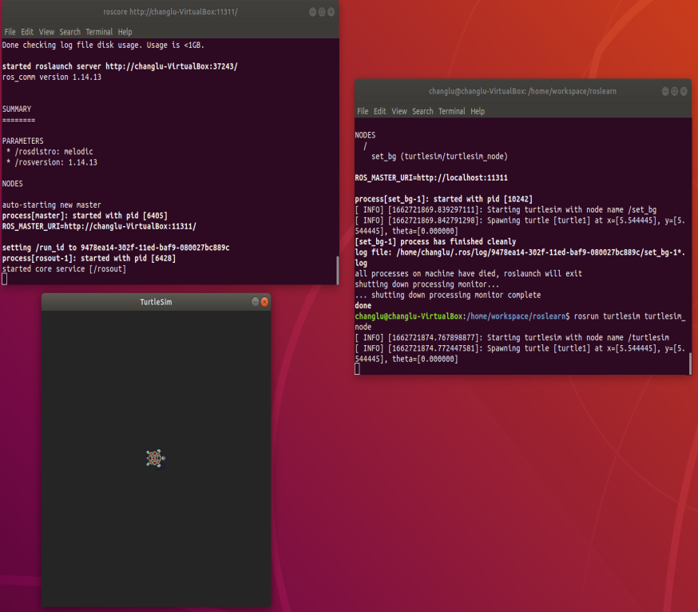Click the roslearn terminal title bar text
The width and height of the screenshot is (698, 612).
coord(522,91)
